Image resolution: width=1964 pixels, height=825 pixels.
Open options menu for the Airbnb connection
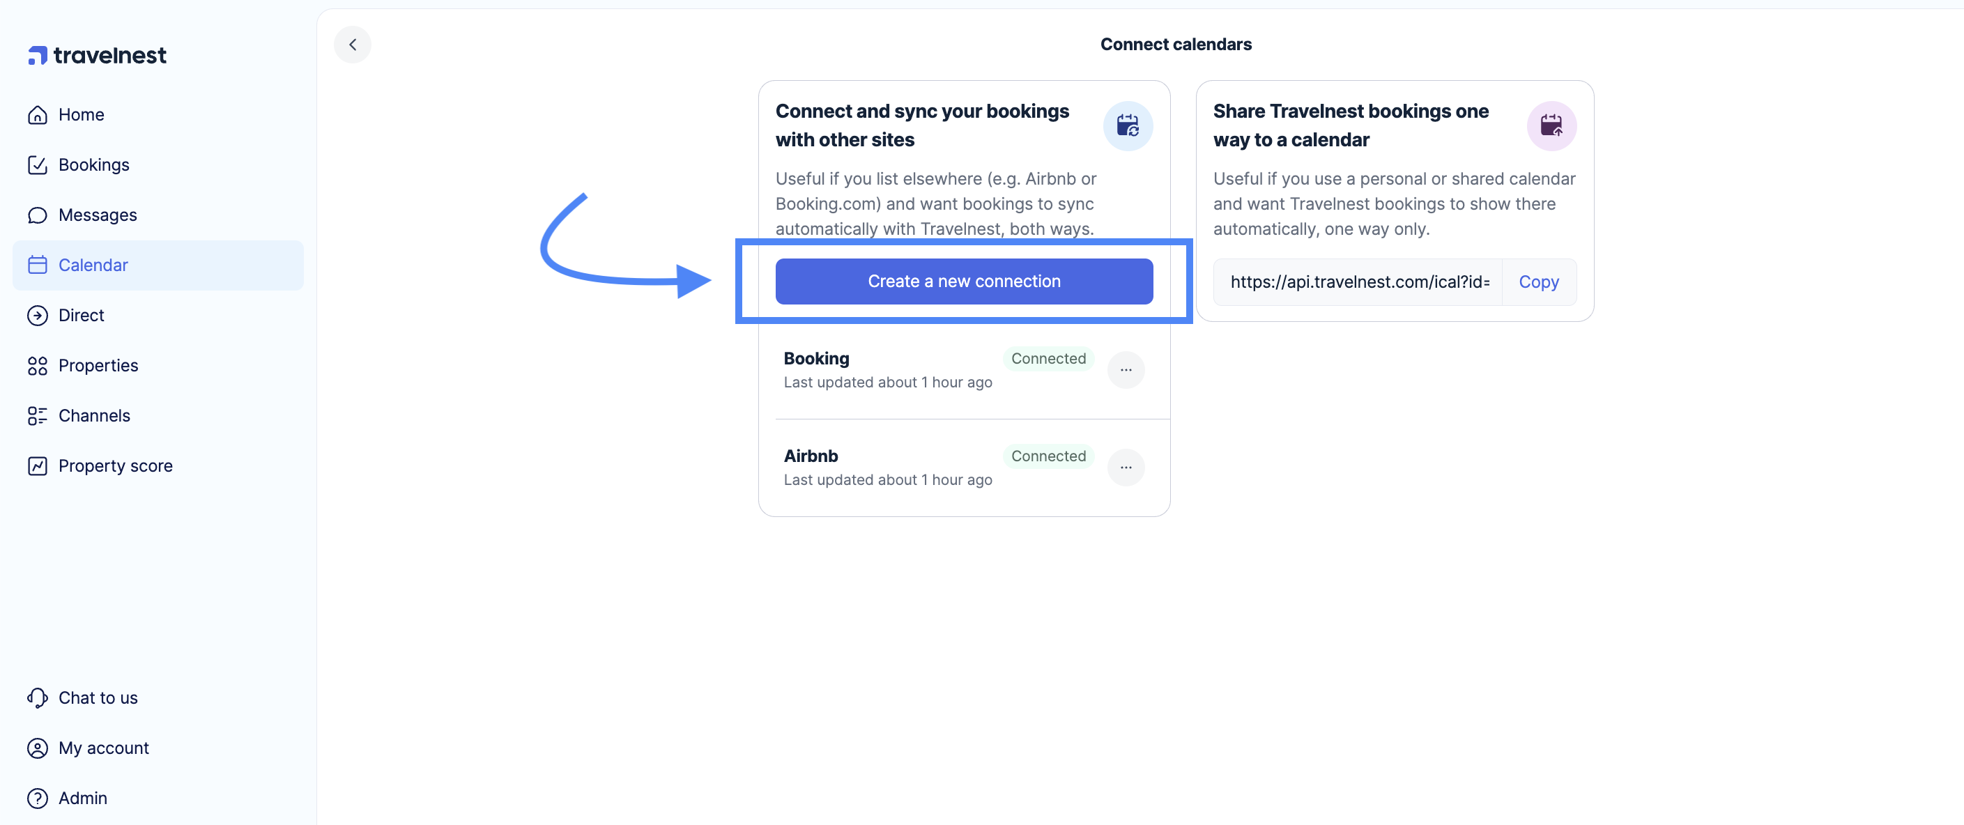point(1126,467)
